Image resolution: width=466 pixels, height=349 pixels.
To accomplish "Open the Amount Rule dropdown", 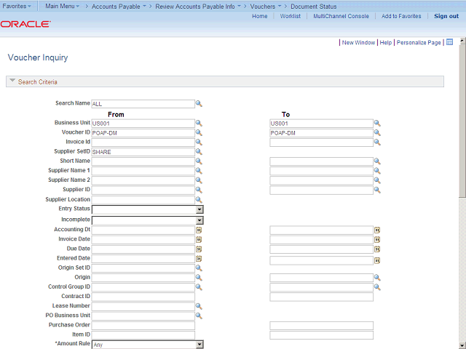I will 200,345.
